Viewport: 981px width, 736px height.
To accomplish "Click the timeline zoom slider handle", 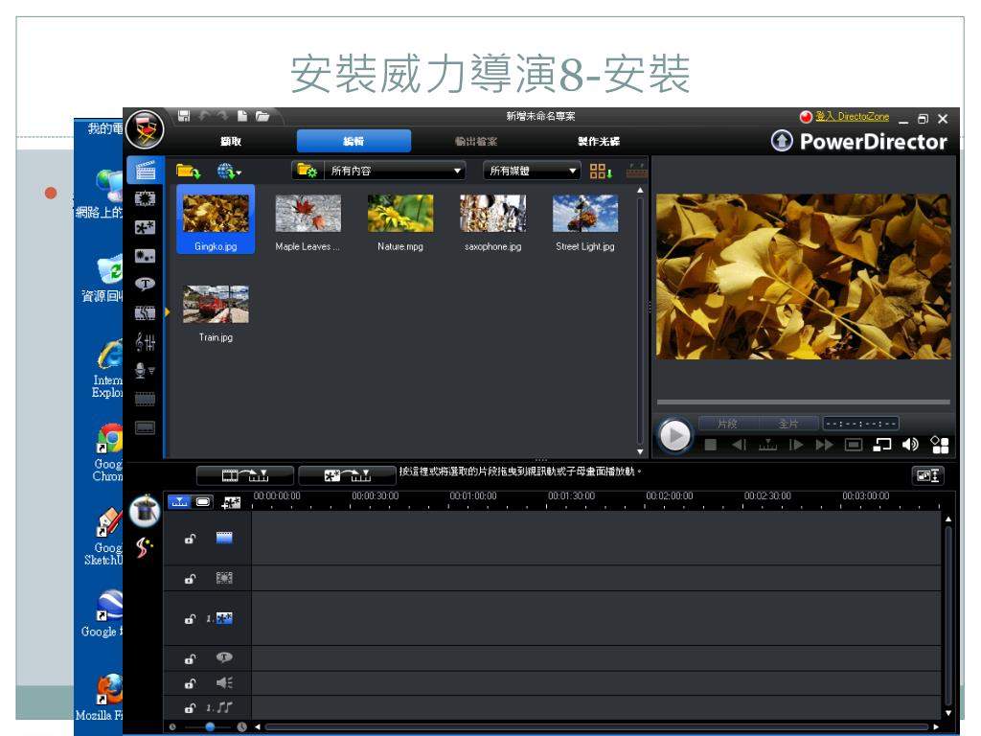I will [x=210, y=726].
